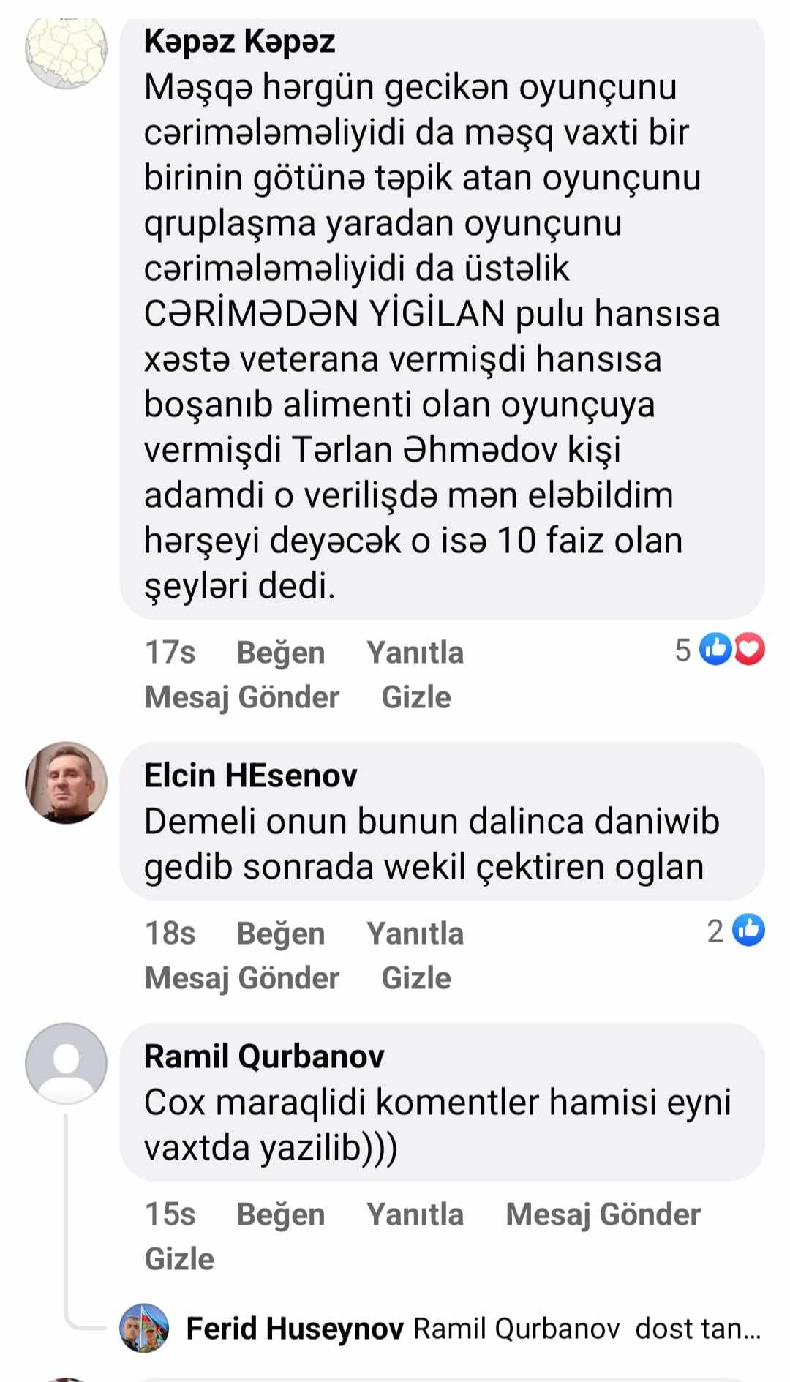This screenshot has width=790, height=1382.
Task: Hide Kəpəz Kəpəz comment with Gizle
Action: (x=416, y=697)
